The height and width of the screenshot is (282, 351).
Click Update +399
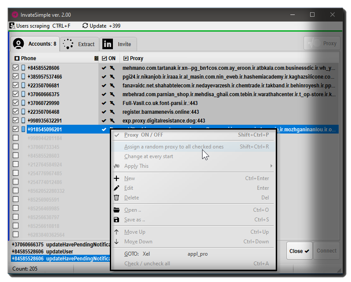pos(101,26)
